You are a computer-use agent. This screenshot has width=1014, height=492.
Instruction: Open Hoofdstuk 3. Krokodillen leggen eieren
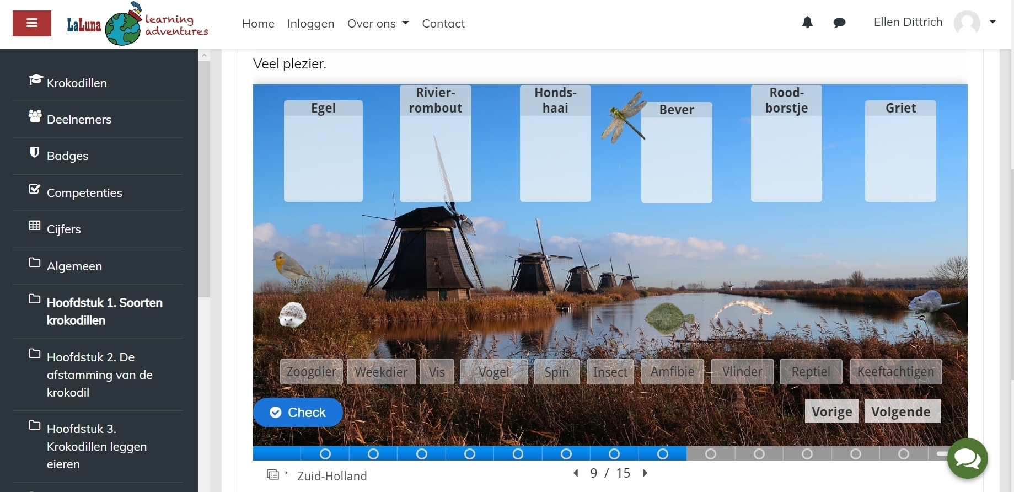click(96, 446)
